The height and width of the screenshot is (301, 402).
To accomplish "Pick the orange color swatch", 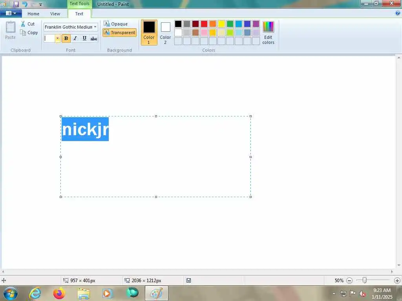I will [213, 24].
